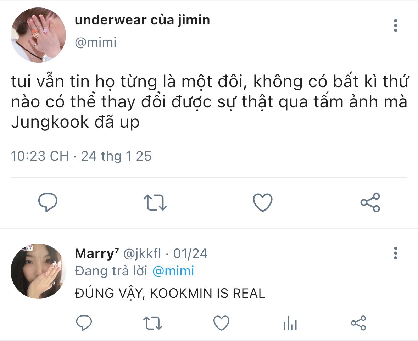Open the @mimi mention link in the reply
The height and width of the screenshot is (341, 418).
pos(173,271)
